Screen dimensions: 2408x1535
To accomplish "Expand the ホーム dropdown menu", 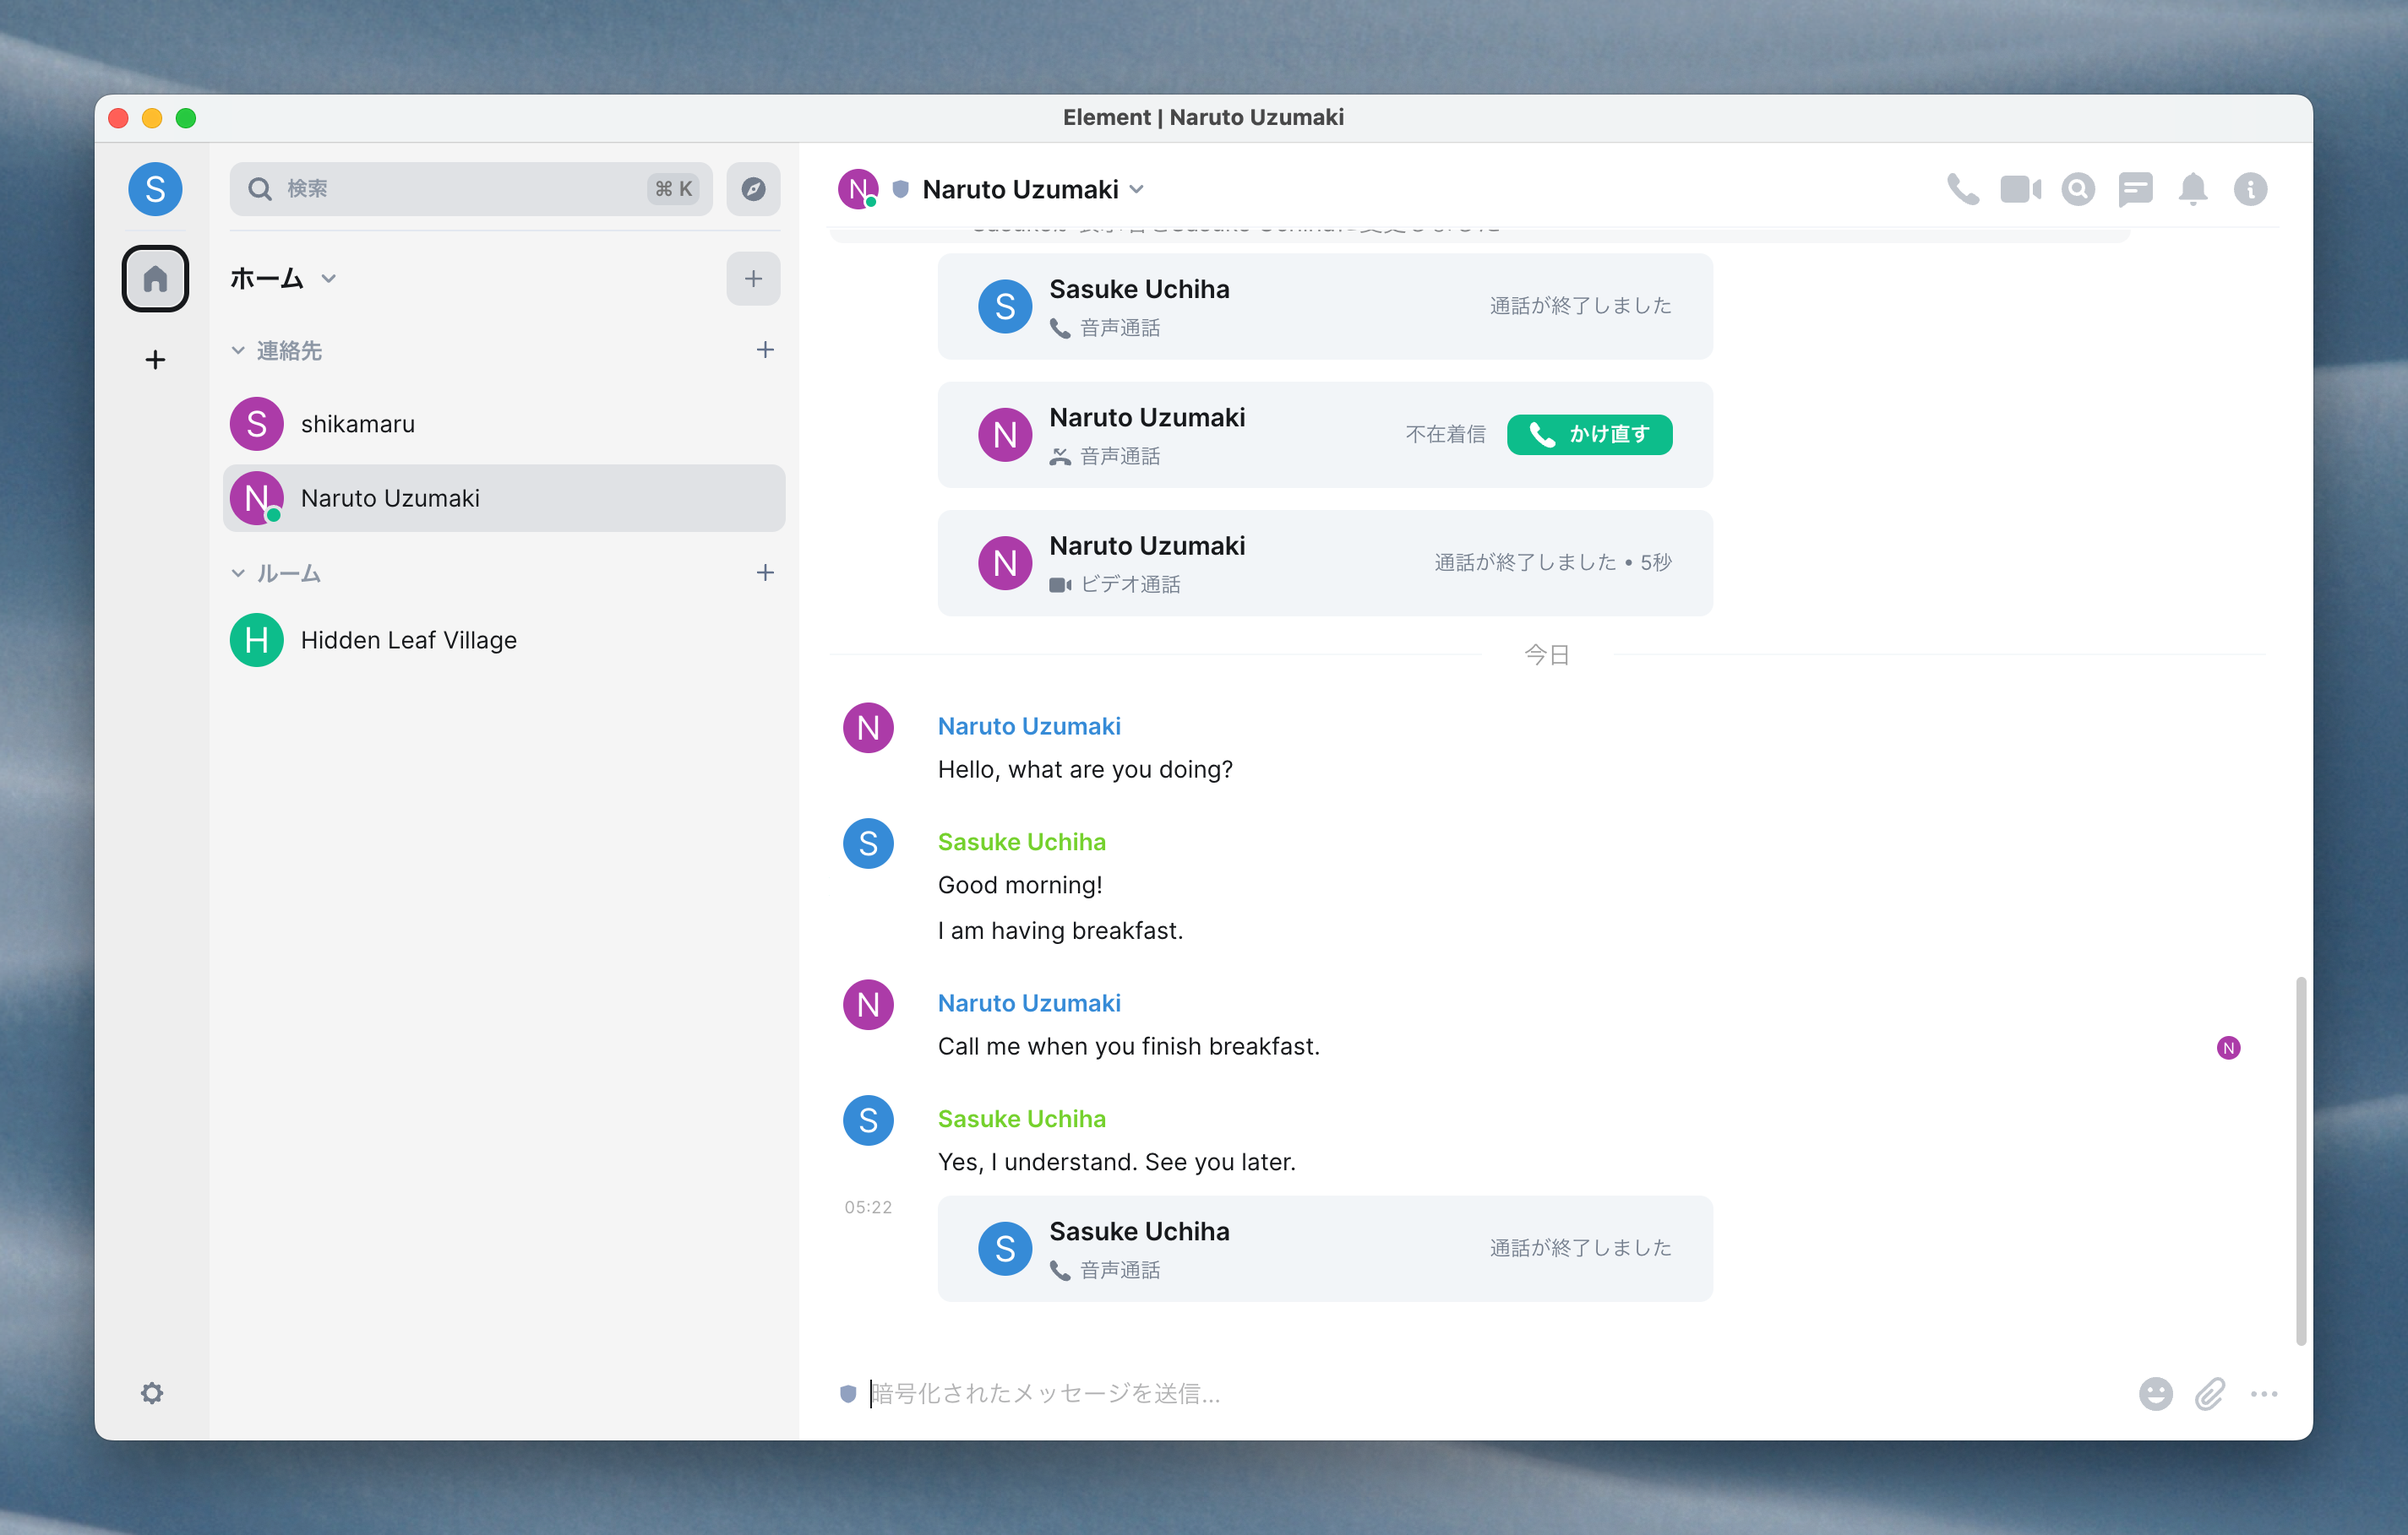I will 328,279.
